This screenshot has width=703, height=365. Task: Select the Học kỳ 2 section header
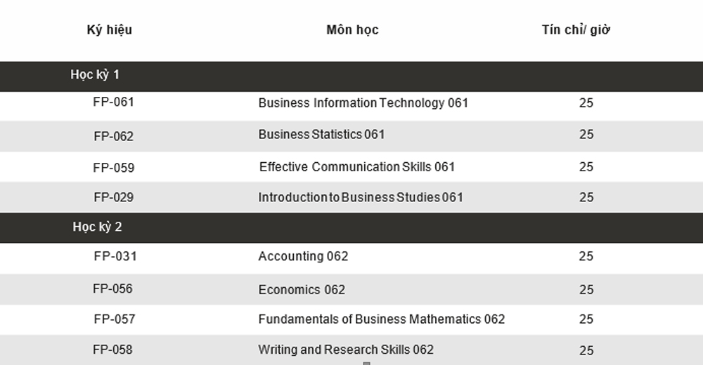pos(351,227)
